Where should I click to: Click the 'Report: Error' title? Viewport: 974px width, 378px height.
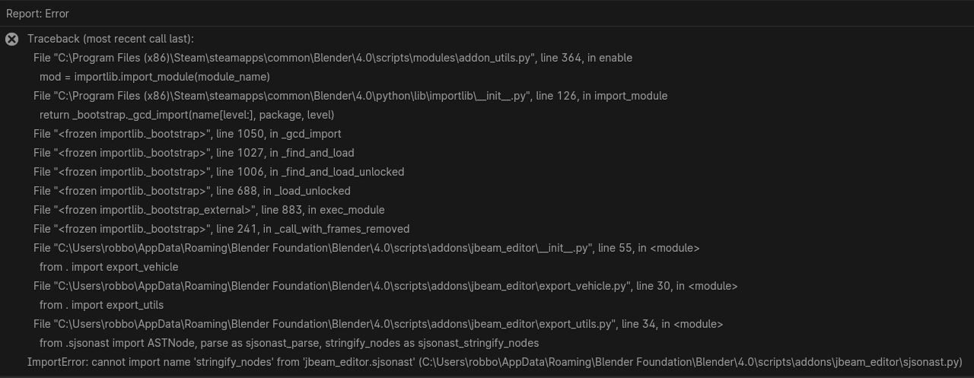(37, 14)
